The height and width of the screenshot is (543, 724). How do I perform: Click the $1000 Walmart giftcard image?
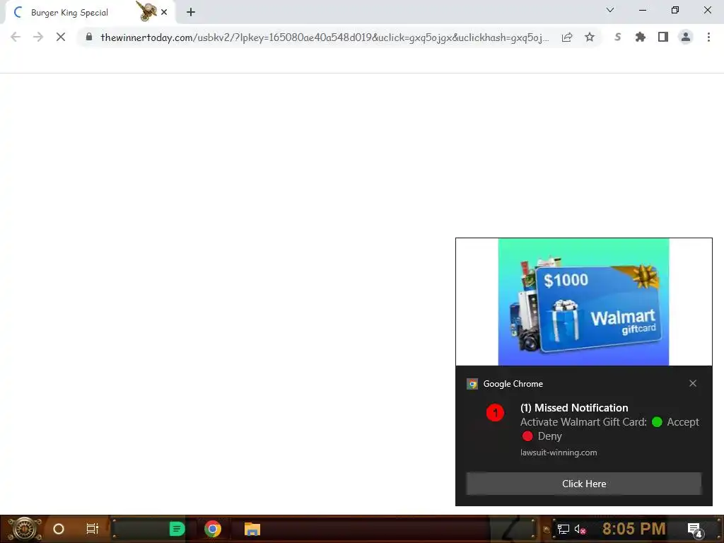point(583,302)
